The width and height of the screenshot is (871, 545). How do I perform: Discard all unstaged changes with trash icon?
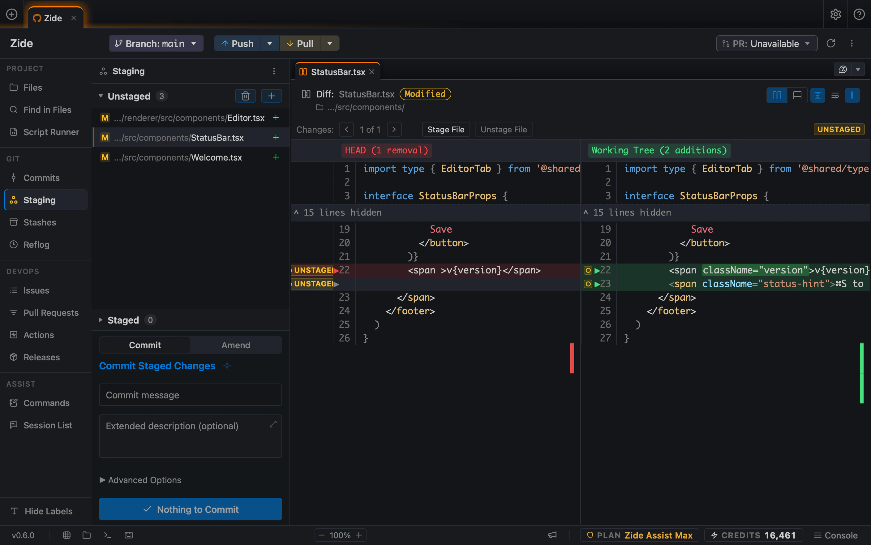[x=245, y=96]
